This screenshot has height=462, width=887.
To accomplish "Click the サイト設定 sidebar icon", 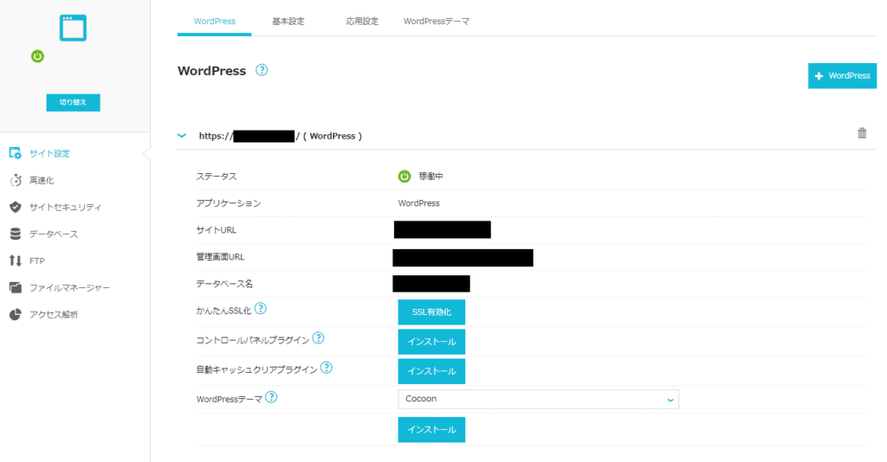I will click(16, 153).
